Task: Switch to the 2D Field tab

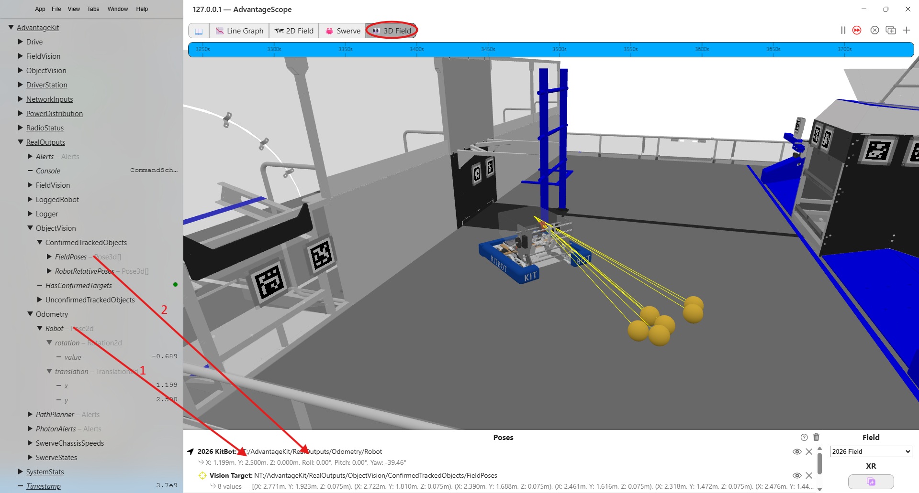Action: click(x=294, y=31)
